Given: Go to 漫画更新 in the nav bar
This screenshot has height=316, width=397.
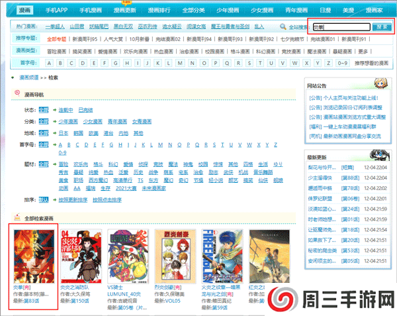Looking at the screenshot, I should pos(125,10).
